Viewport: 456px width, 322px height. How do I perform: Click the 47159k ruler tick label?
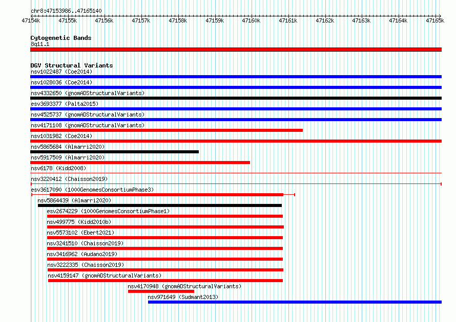coord(215,20)
